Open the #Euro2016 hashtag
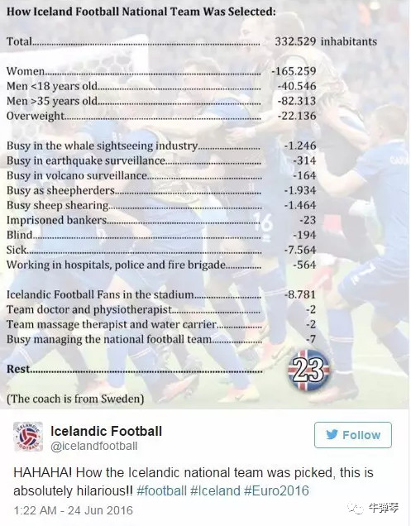This screenshot has height=526, width=411. pyautogui.click(x=276, y=490)
